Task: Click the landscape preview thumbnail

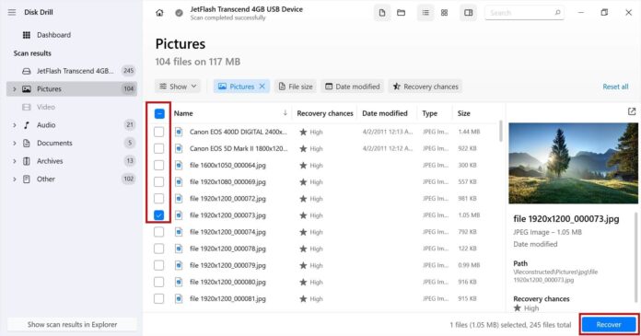Action: [573, 163]
